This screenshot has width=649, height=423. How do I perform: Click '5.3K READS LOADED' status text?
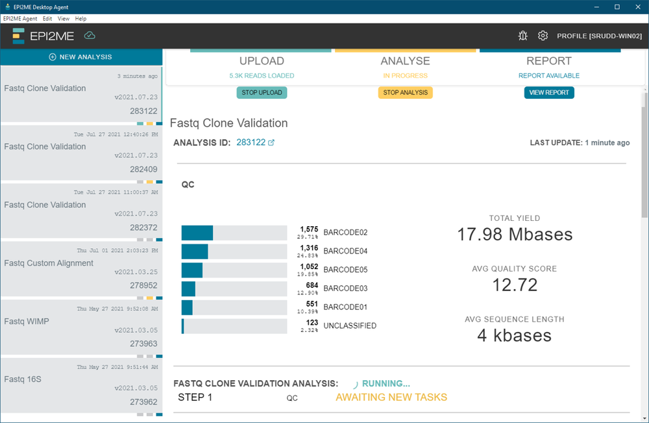[x=262, y=76]
